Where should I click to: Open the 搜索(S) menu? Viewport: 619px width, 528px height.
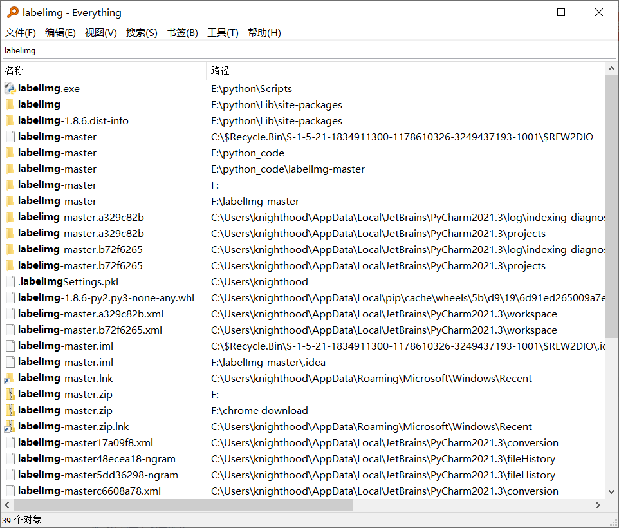click(x=142, y=33)
